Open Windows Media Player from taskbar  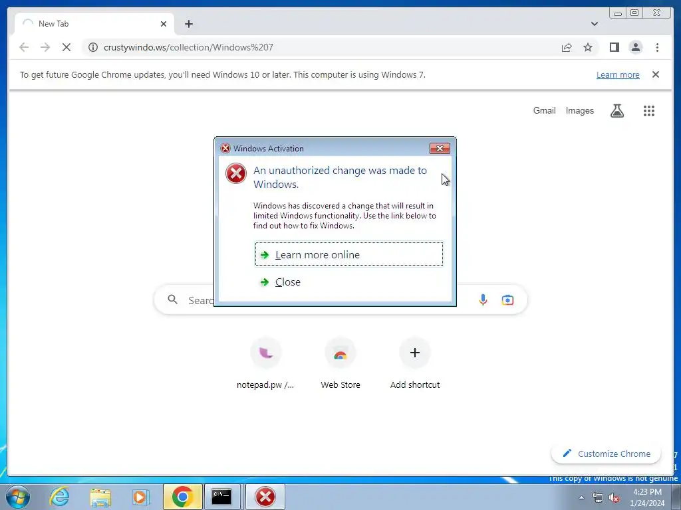click(140, 497)
